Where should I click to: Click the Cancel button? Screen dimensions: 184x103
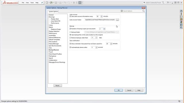pos(129,90)
